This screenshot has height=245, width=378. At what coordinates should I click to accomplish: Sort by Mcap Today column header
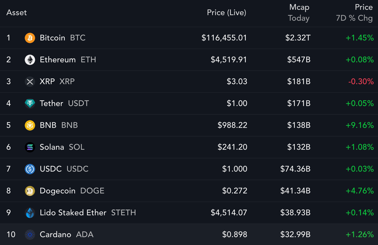tap(299, 12)
